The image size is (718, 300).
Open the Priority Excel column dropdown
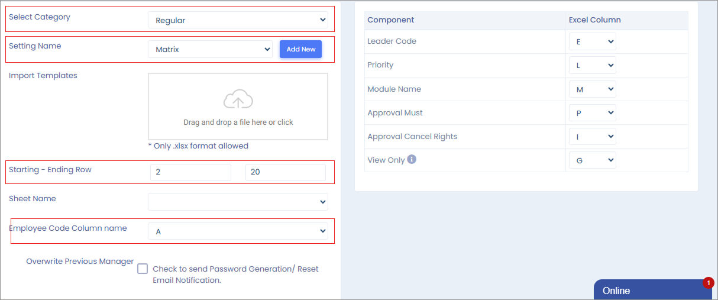pyautogui.click(x=592, y=65)
